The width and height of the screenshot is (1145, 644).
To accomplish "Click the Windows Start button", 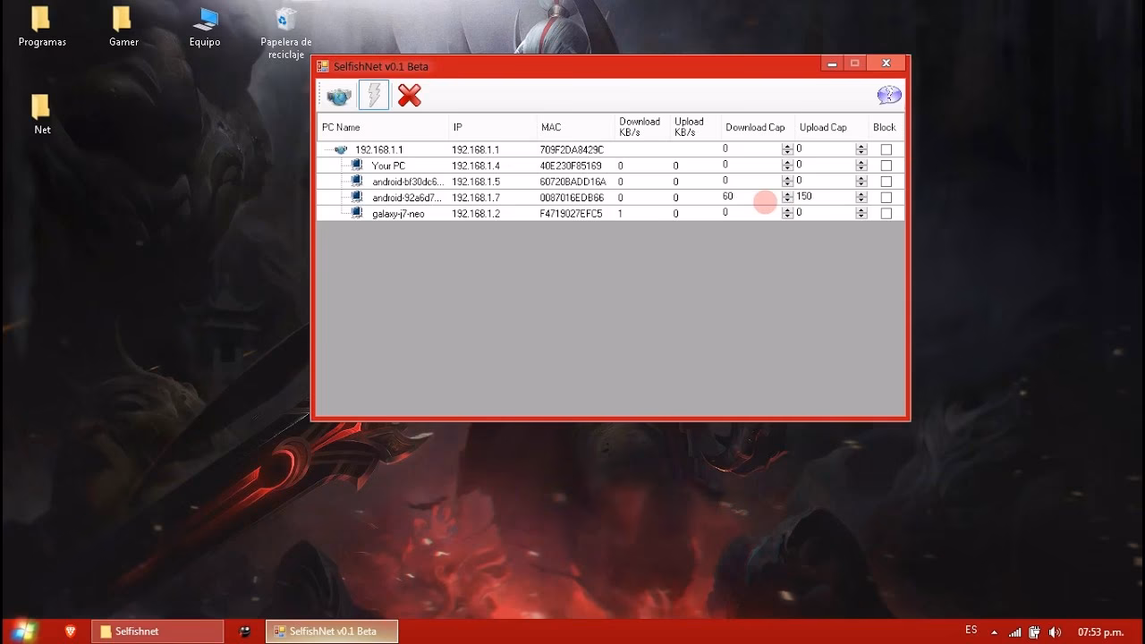I will click(24, 631).
